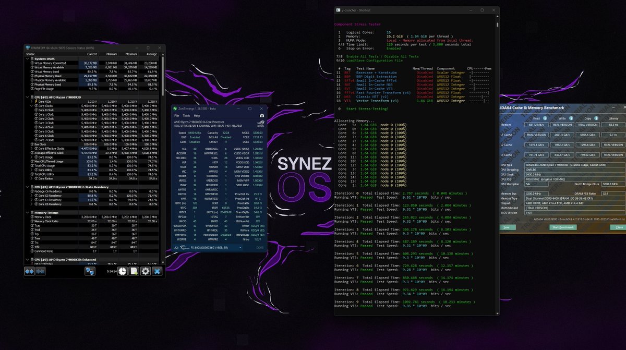Viewport: 626px width, 350px height.
Task: Click sensor icon beside Virtual Memory Committed
Action: tap(32, 63)
